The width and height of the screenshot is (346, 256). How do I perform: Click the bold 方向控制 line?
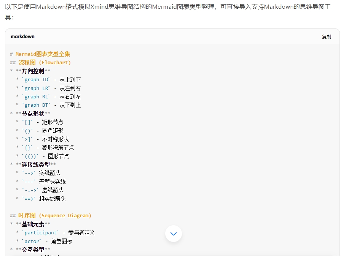(30, 71)
